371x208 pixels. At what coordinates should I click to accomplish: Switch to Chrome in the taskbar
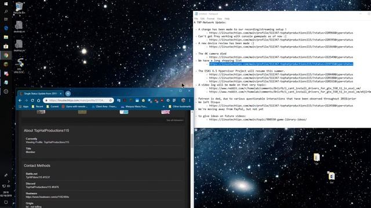click(6, 55)
